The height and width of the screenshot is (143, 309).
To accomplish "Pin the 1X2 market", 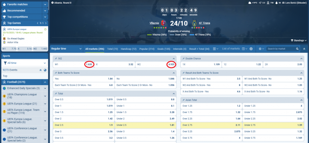I will click(x=56, y=59).
